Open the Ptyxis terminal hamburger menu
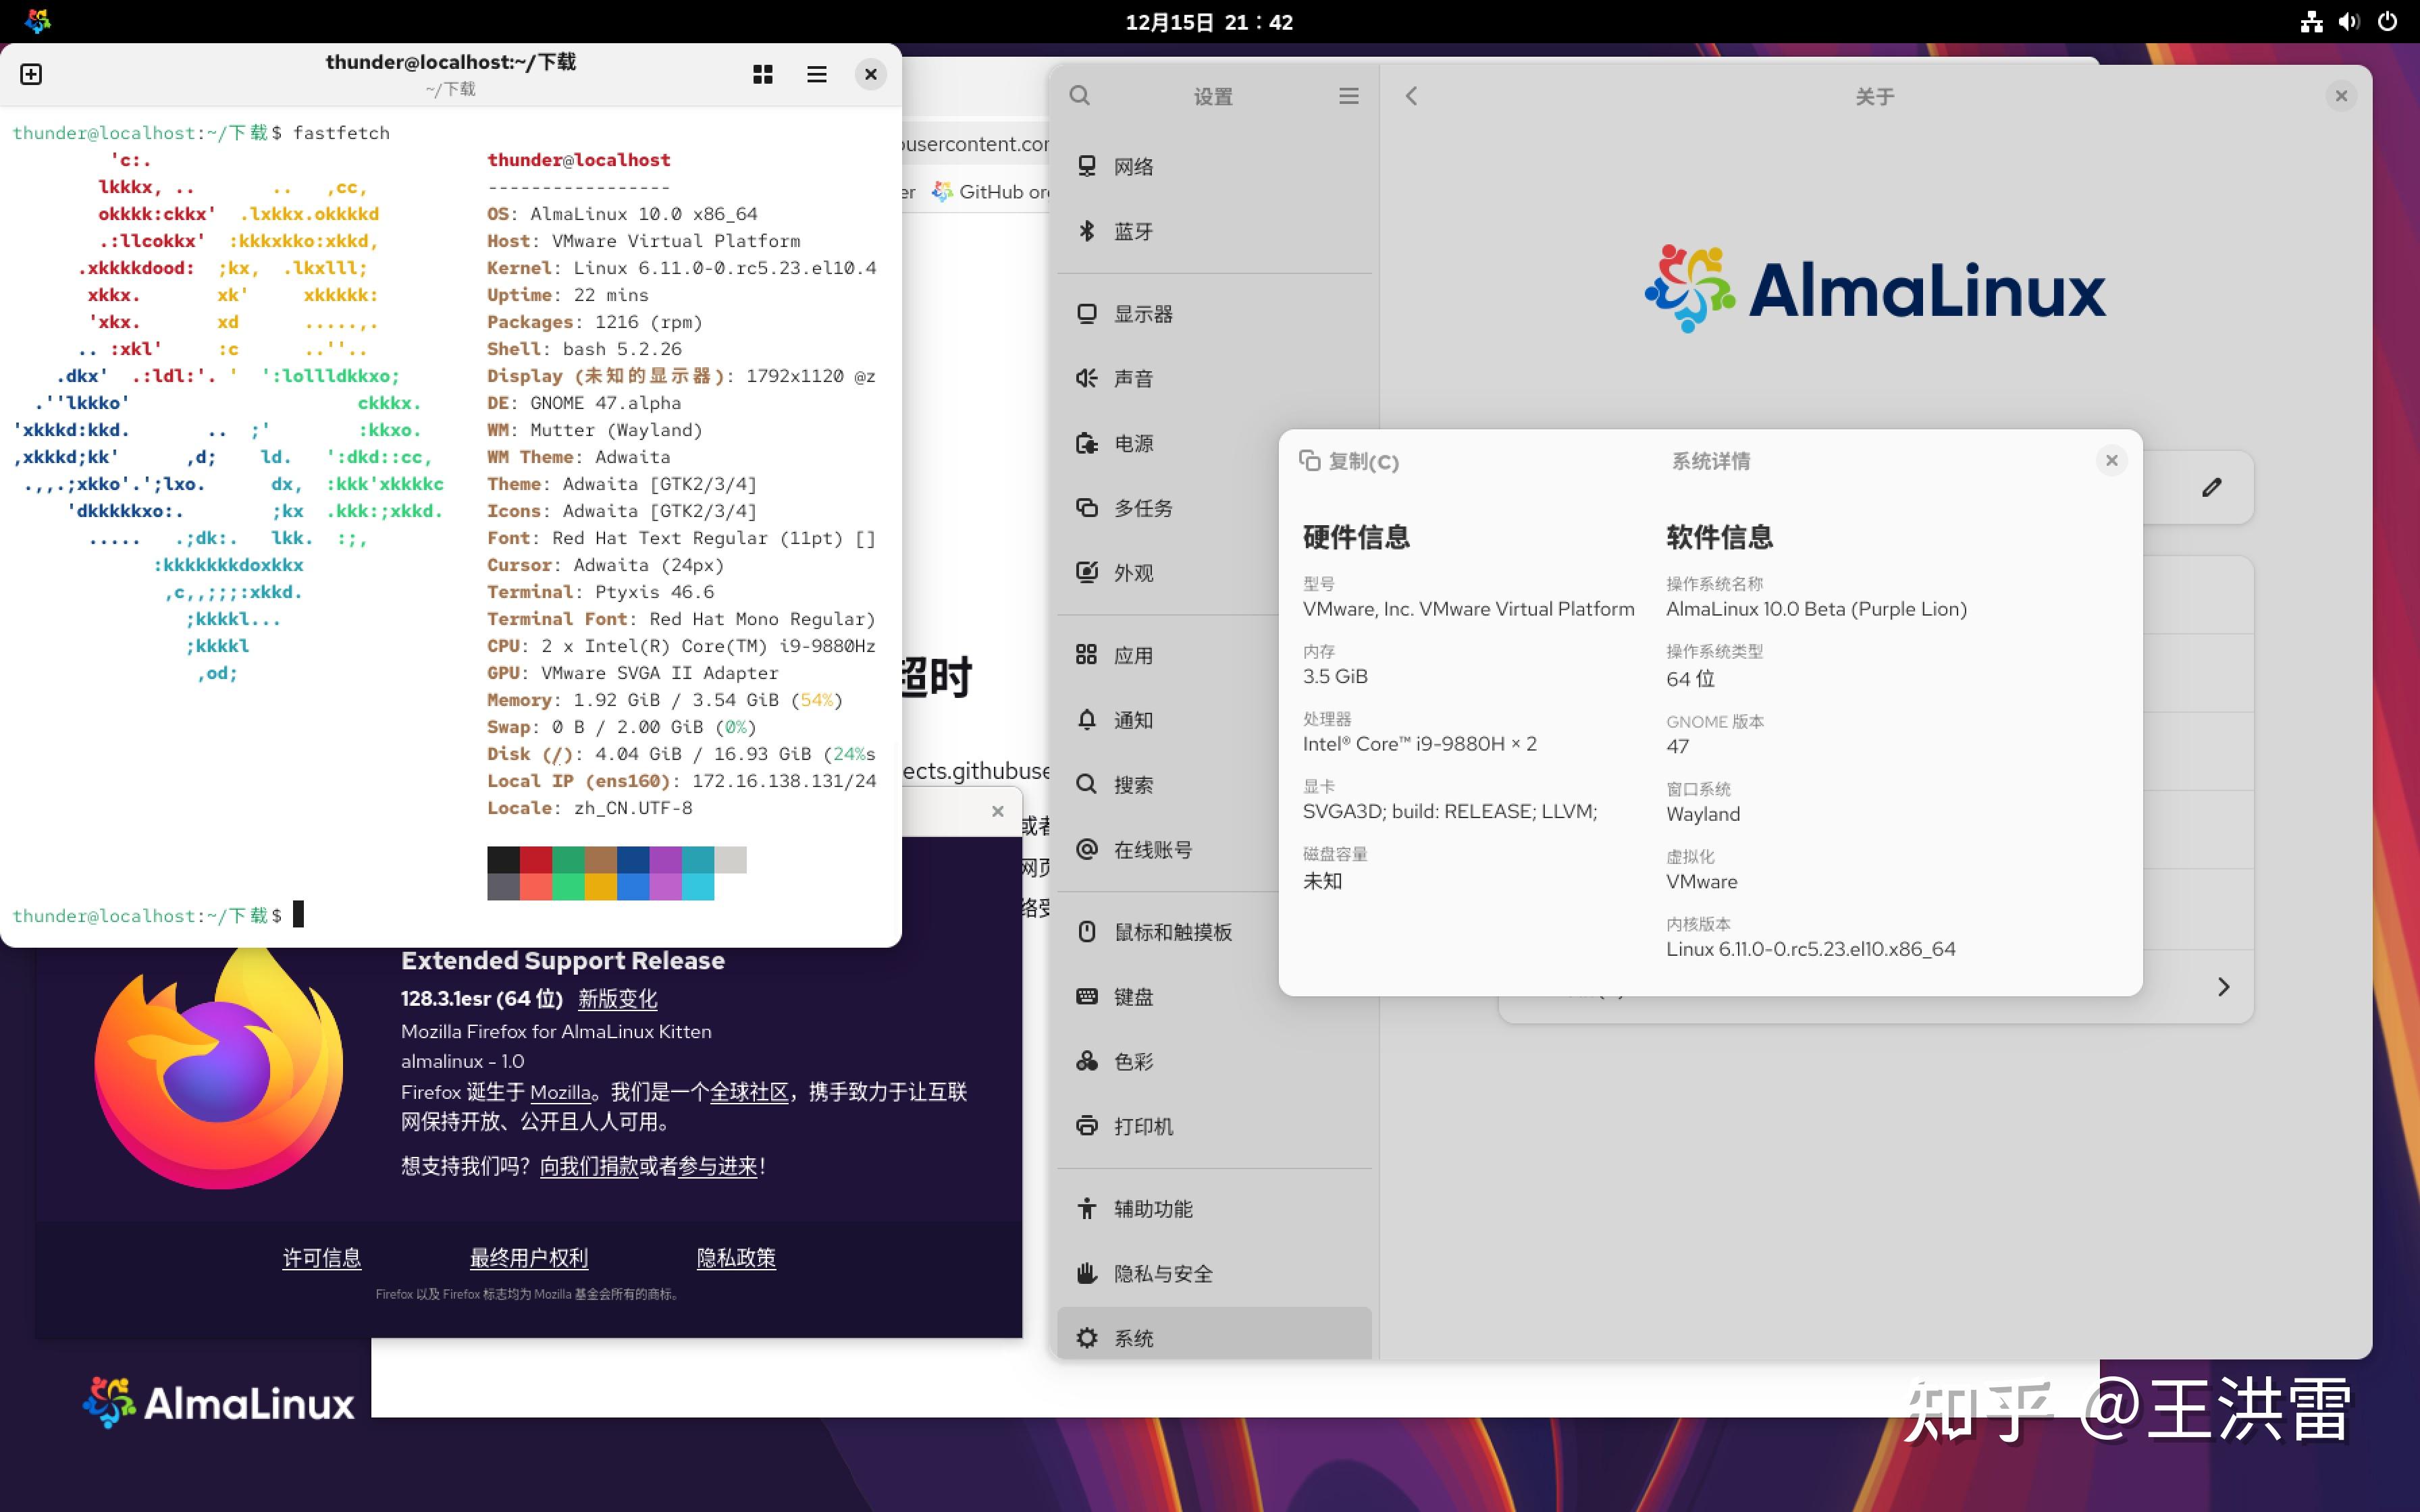 817,74
